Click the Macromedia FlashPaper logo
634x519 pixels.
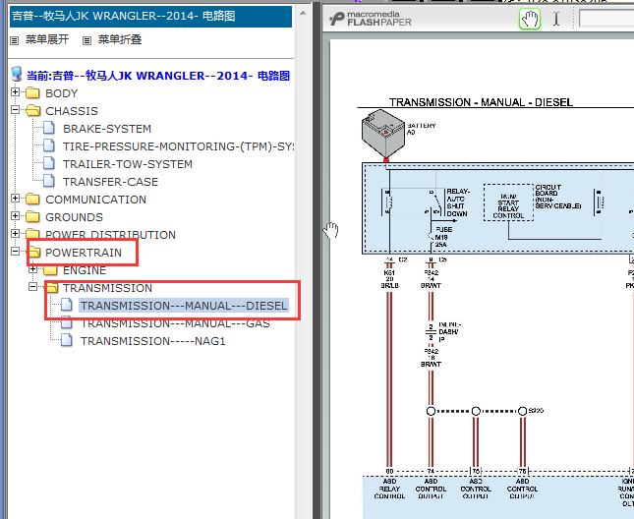click(371, 19)
